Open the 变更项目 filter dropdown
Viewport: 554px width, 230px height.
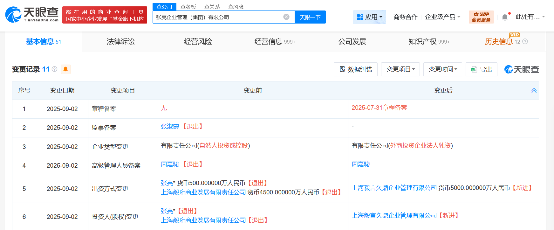click(x=400, y=69)
